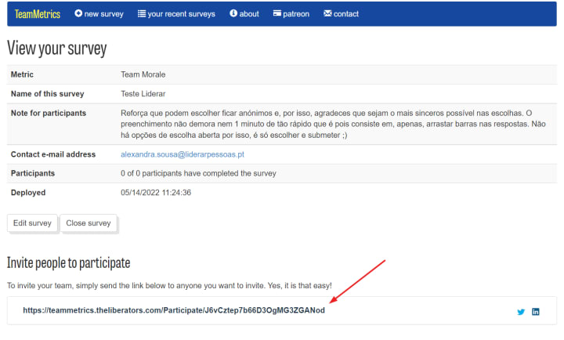Open the new survey menu item

click(x=99, y=13)
